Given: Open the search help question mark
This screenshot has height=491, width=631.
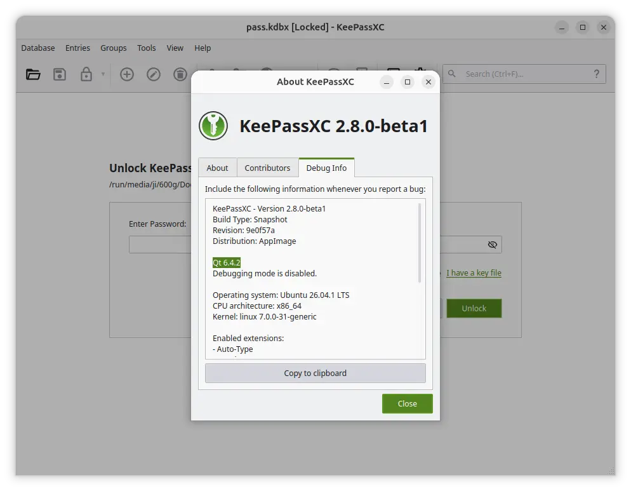Looking at the screenshot, I should click(x=596, y=74).
